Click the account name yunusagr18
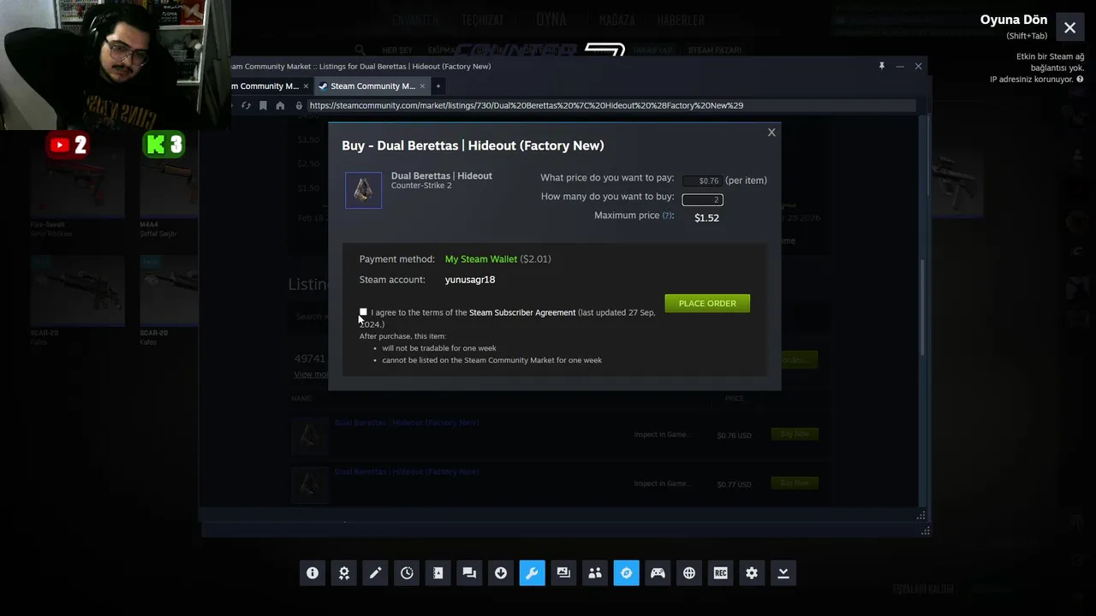Viewport: 1096px width, 616px height. coord(470,280)
